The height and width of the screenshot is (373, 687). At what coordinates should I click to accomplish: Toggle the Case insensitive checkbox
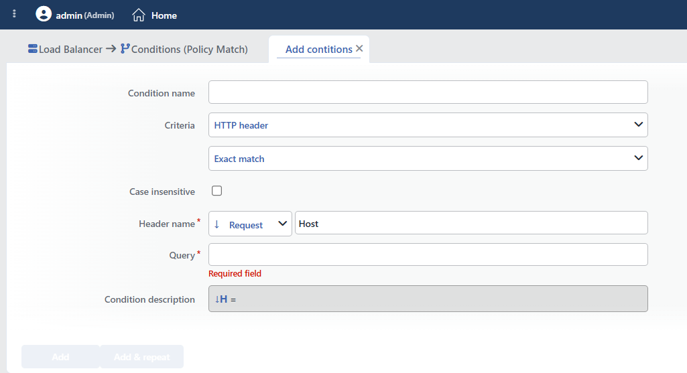(217, 191)
